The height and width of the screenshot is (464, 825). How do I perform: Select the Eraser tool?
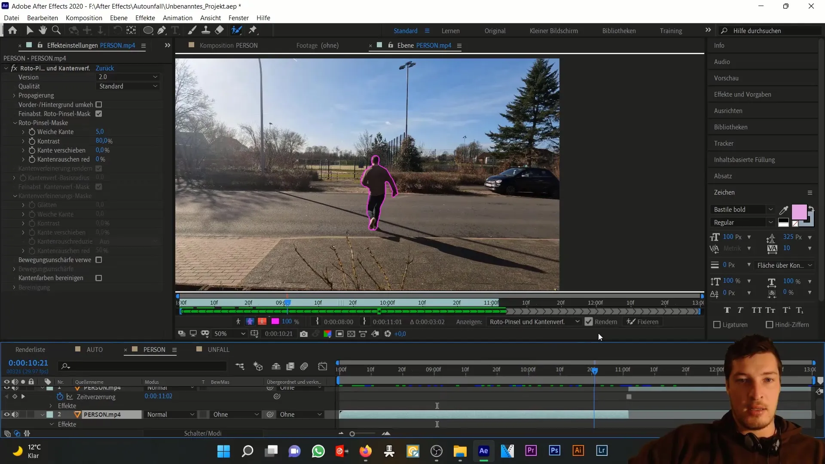pyautogui.click(x=220, y=30)
